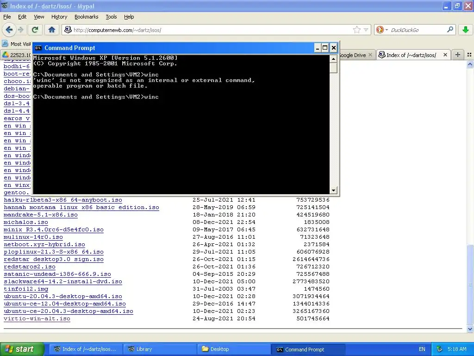Open the View menu

tap(39, 17)
